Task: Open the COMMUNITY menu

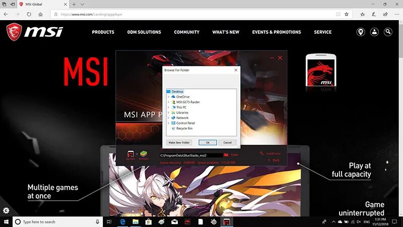Action: 186,32
